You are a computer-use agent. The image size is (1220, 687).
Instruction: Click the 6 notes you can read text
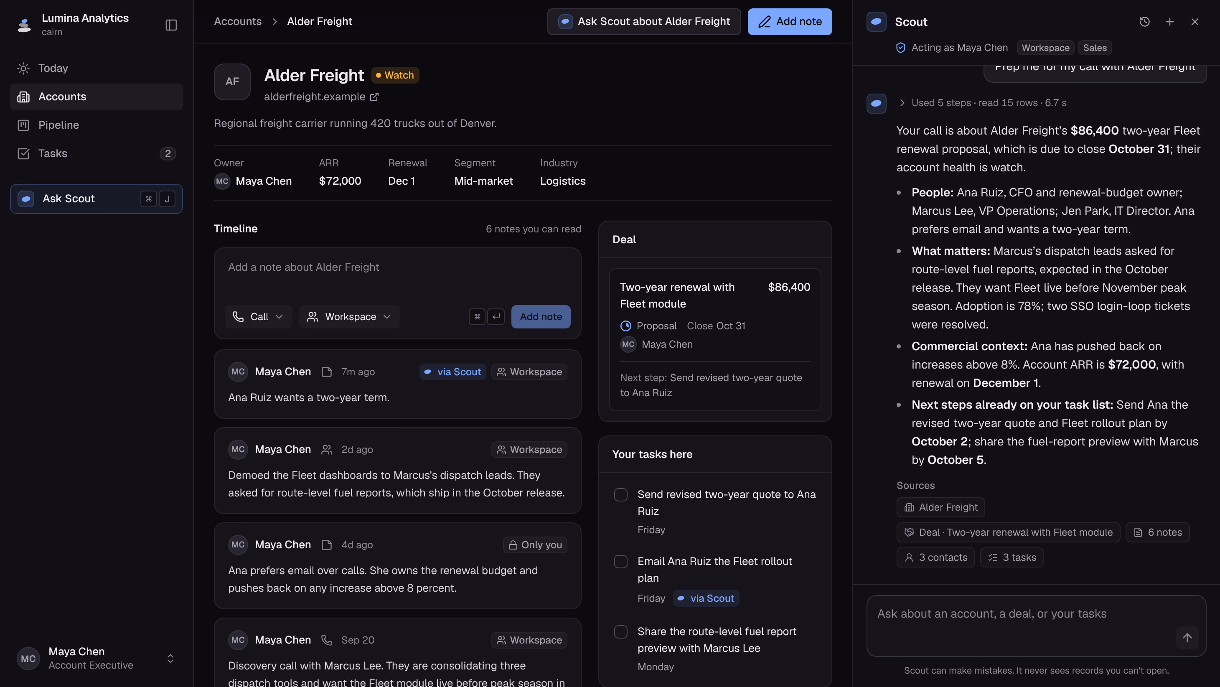coord(533,229)
